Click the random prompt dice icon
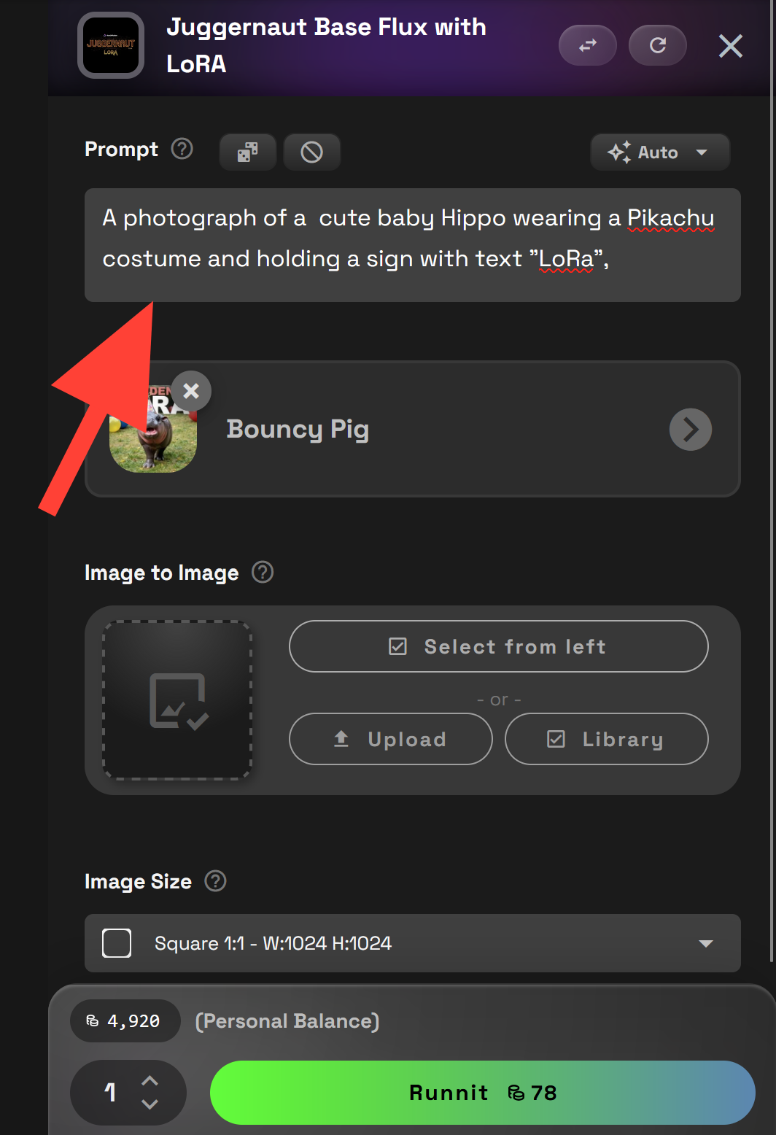Image resolution: width=776 pixels, height=1135 pixels. point(247,152)
